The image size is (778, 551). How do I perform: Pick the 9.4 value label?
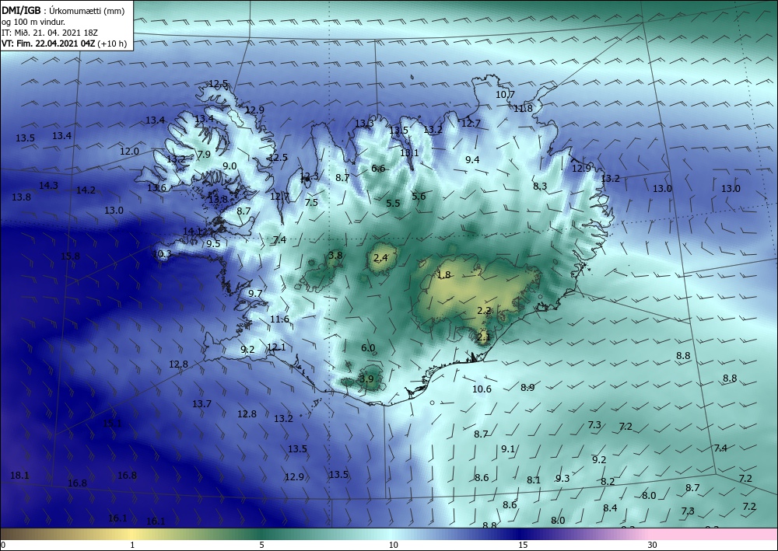coord(472,159)
